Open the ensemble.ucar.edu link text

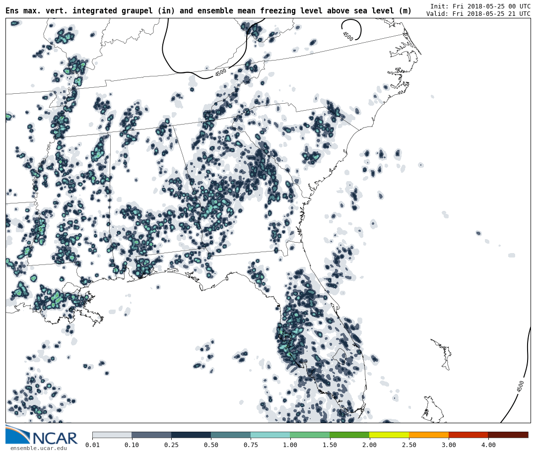(x=38, y=449)
